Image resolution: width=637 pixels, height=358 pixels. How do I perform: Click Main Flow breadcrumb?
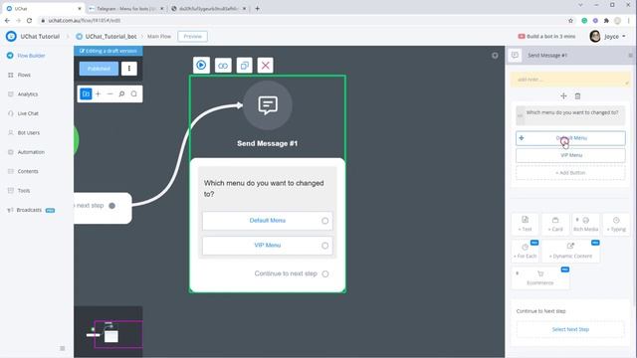point(159,36)
